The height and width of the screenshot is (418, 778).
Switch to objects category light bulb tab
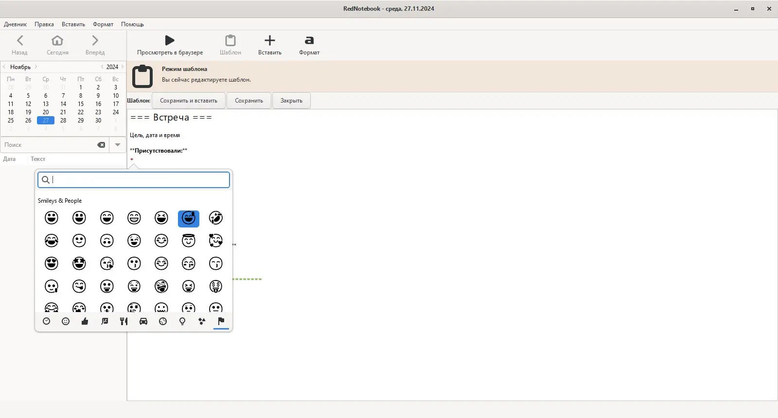[182, 321]
